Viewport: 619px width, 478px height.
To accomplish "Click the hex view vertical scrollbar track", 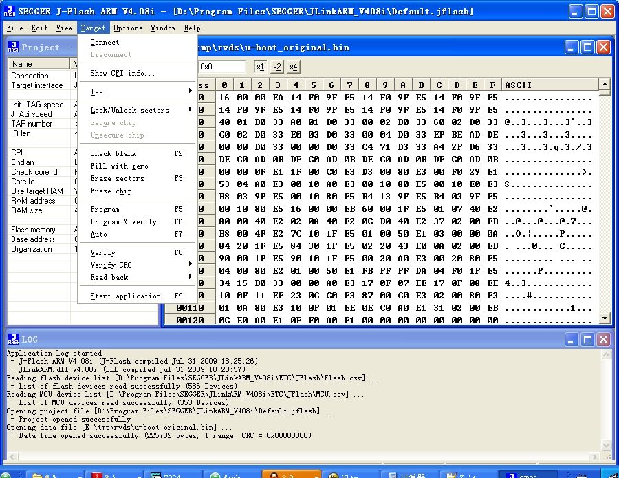I will 605,206.
